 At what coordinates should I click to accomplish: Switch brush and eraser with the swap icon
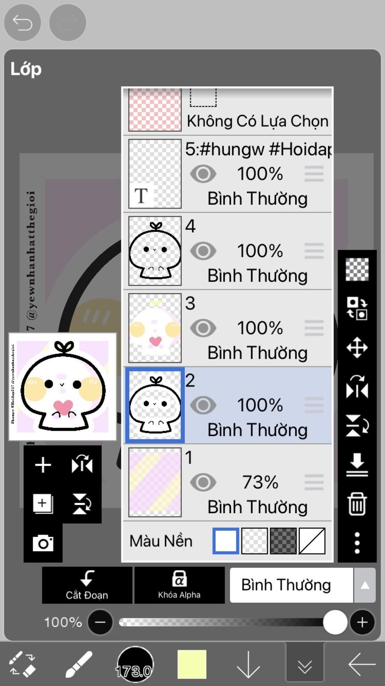[22, 664]
